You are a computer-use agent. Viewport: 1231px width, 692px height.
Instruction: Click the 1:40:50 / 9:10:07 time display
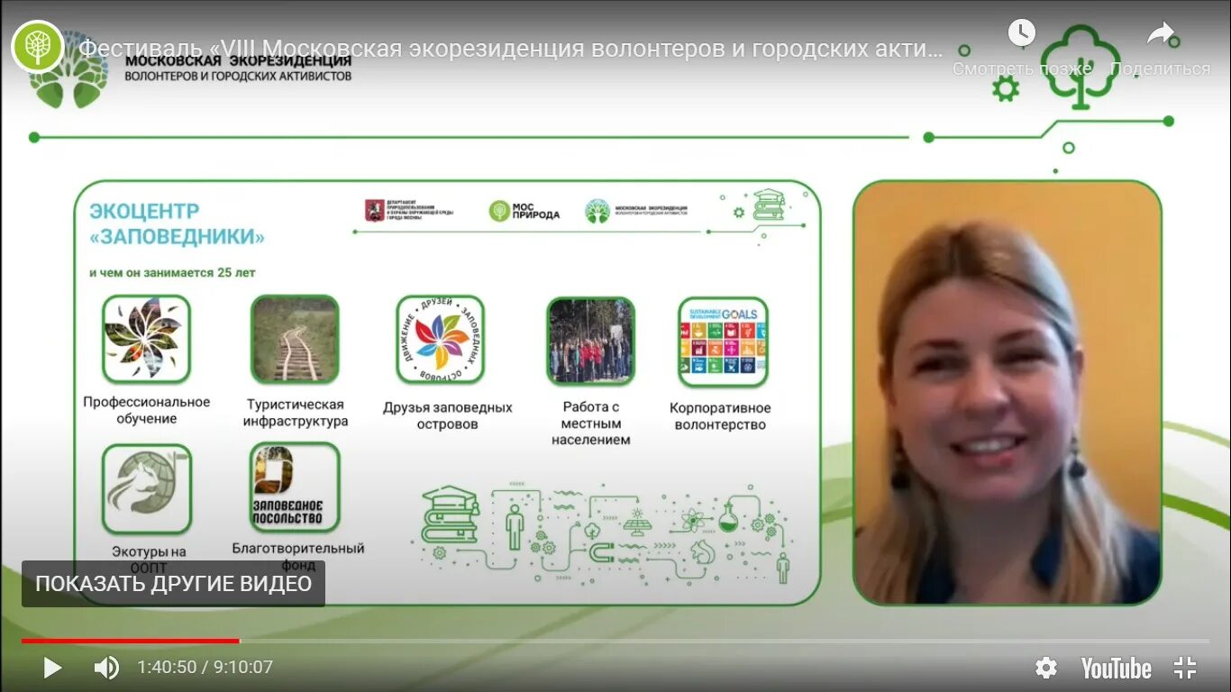pyautogui.click(x=205, y=668)
